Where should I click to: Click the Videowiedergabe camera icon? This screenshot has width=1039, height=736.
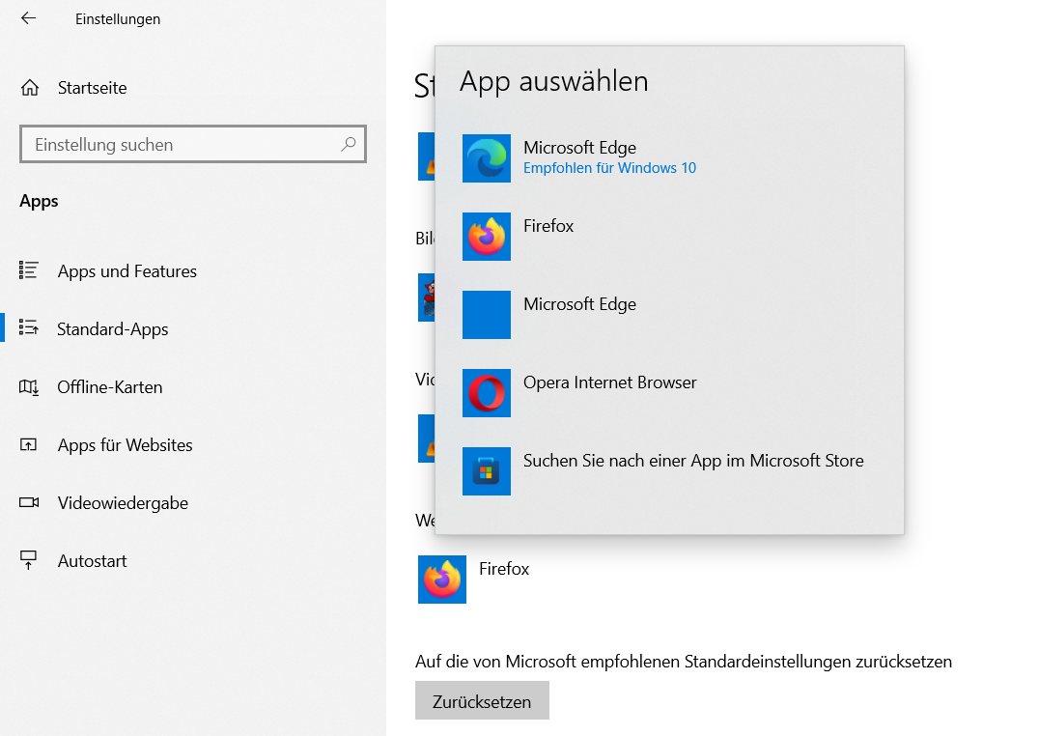point(29,503)
